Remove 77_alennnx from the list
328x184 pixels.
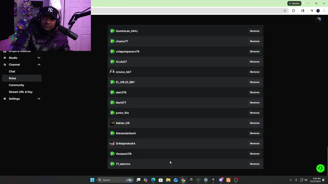click(x=254, y=164)
